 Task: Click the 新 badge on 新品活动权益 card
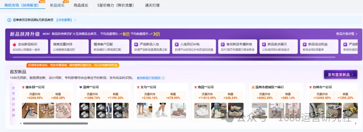[x=305, y=44]
